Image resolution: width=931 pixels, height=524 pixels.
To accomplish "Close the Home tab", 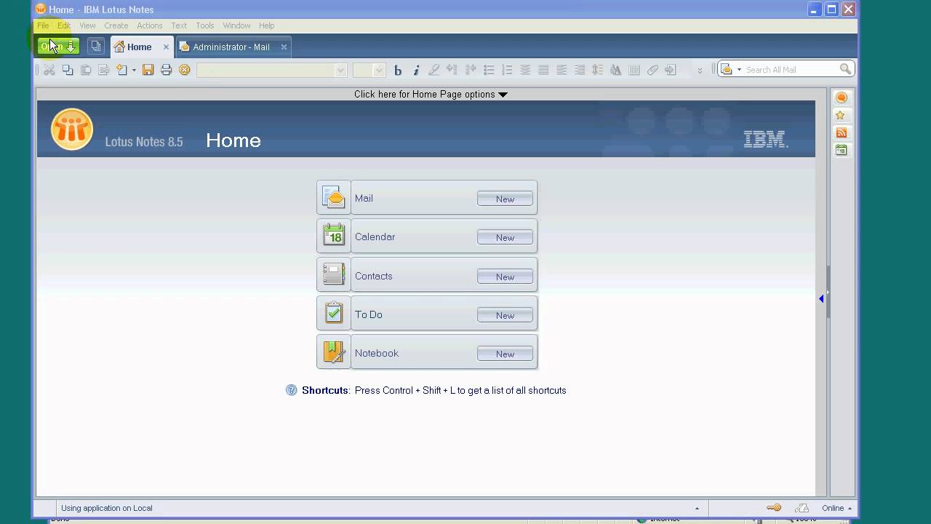I will (x=166, y=47).
